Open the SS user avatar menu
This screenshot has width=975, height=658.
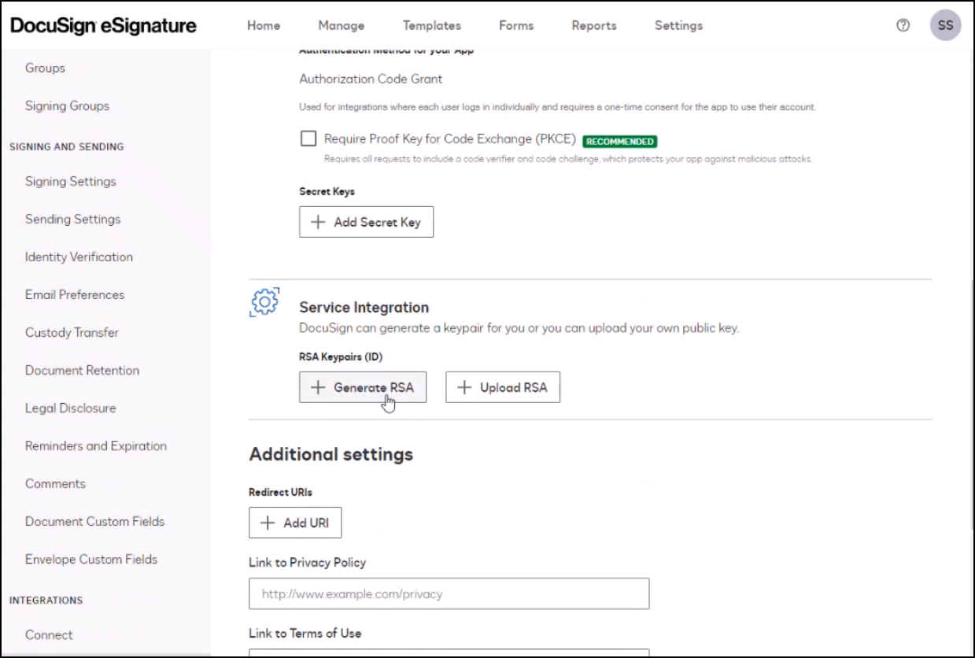(x=945, y=25)
